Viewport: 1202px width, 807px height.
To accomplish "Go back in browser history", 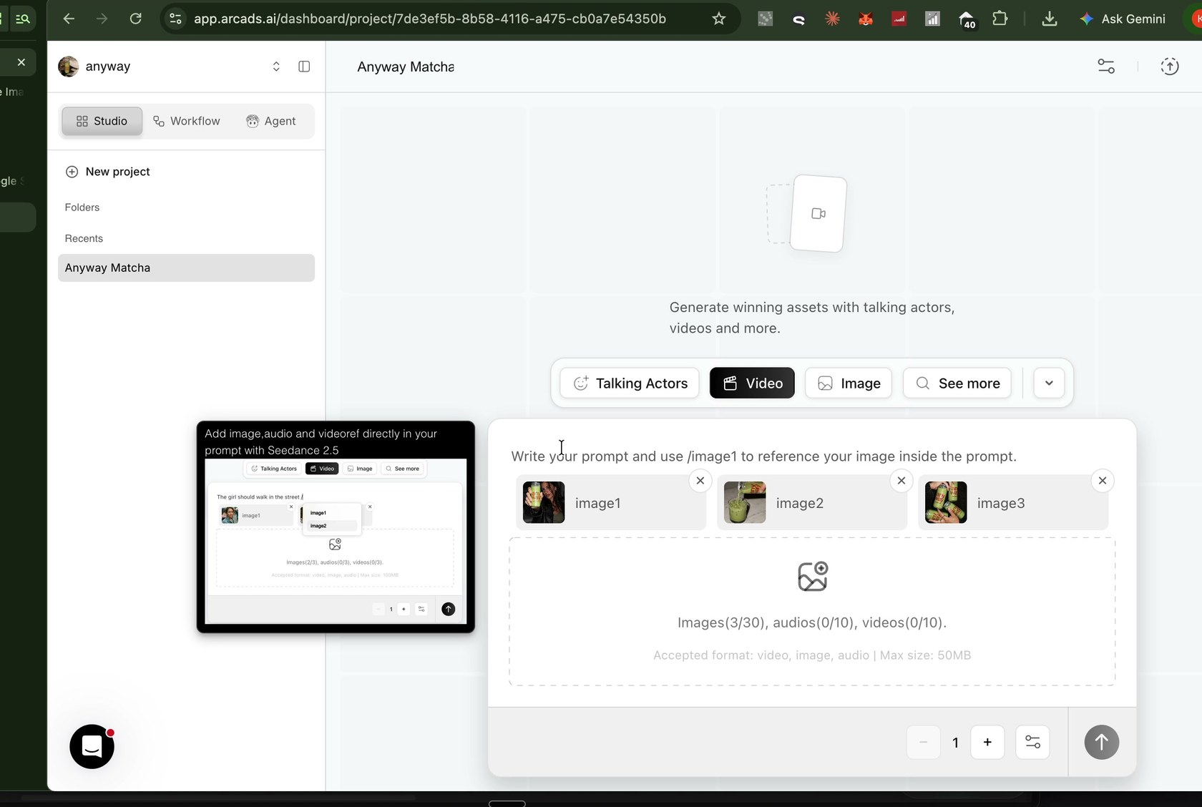I will coord(69,19).
